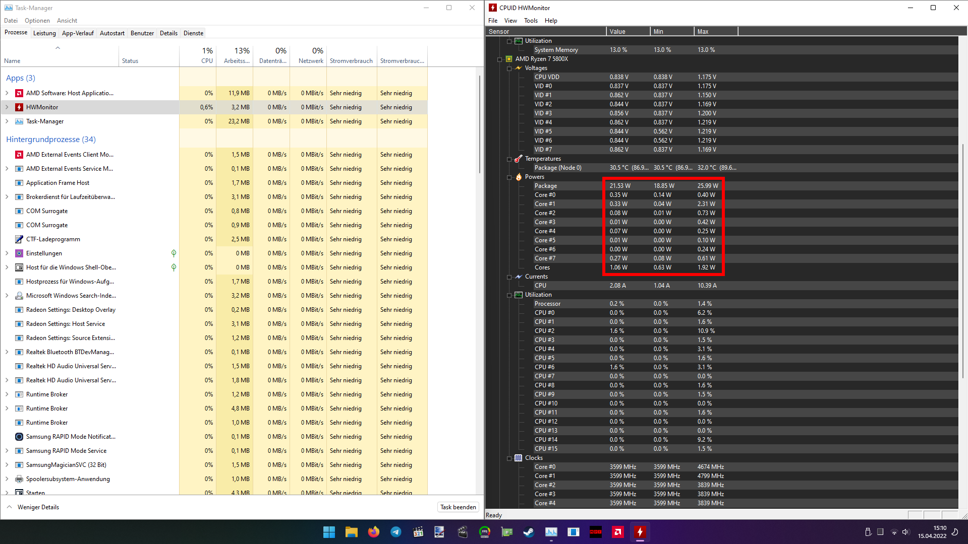Collapse the Currents section in HWMonitor
968x544 pixels.
pos(509,277)
